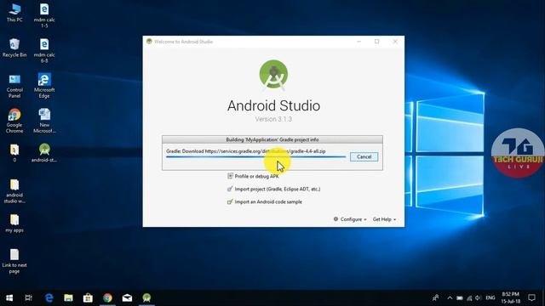Switch to Android Studio on the taskbar
The height and width of the screenshot is (306, 545).
click(x=146, y=298)
